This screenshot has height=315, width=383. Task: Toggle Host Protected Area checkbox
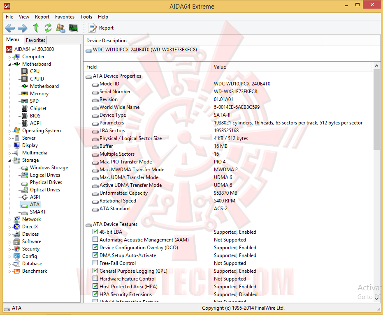(x=95, y=286)
